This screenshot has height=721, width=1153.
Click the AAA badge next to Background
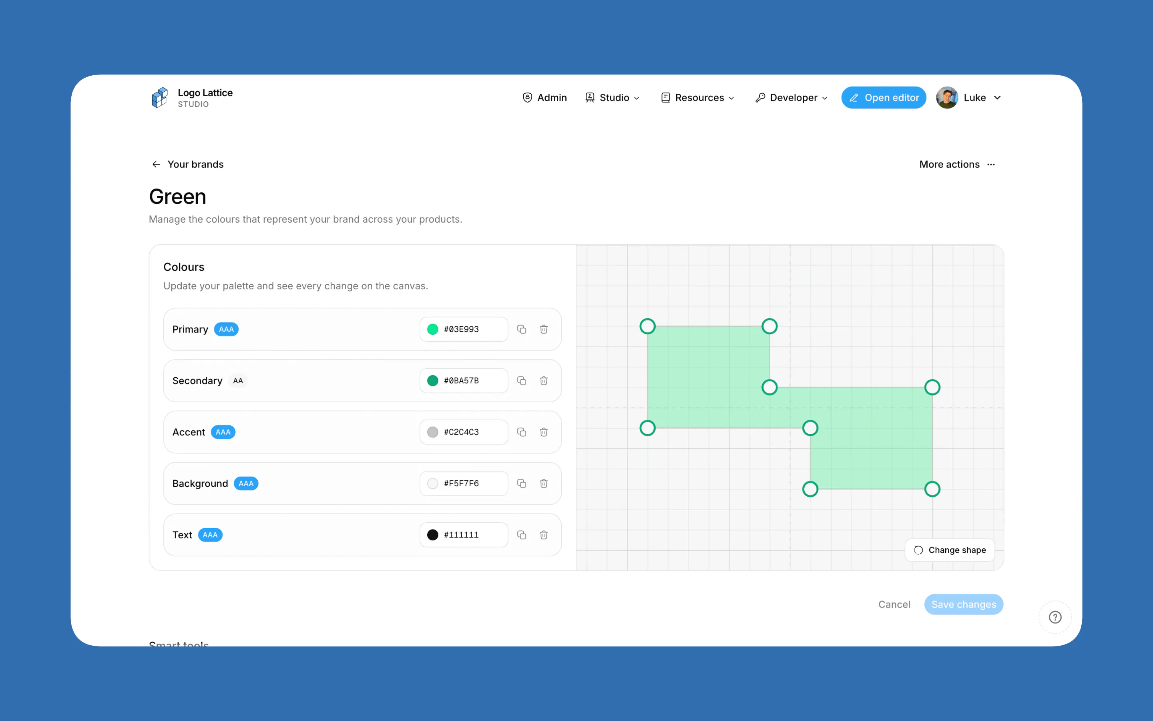246,484
